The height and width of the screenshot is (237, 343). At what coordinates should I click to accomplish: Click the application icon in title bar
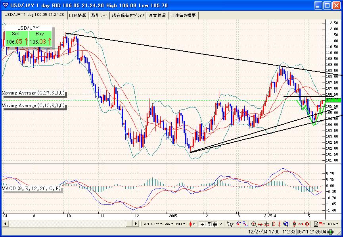(6, 5)
